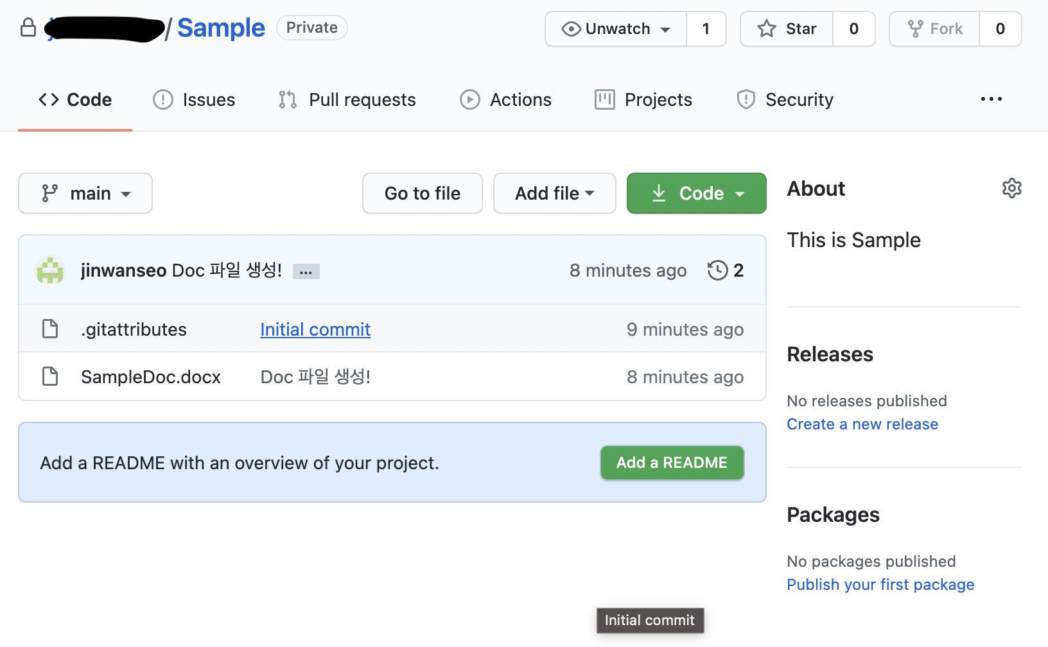Click the watchers count of 1
The height and width of the screenshot is (647, 1048).
706,29
